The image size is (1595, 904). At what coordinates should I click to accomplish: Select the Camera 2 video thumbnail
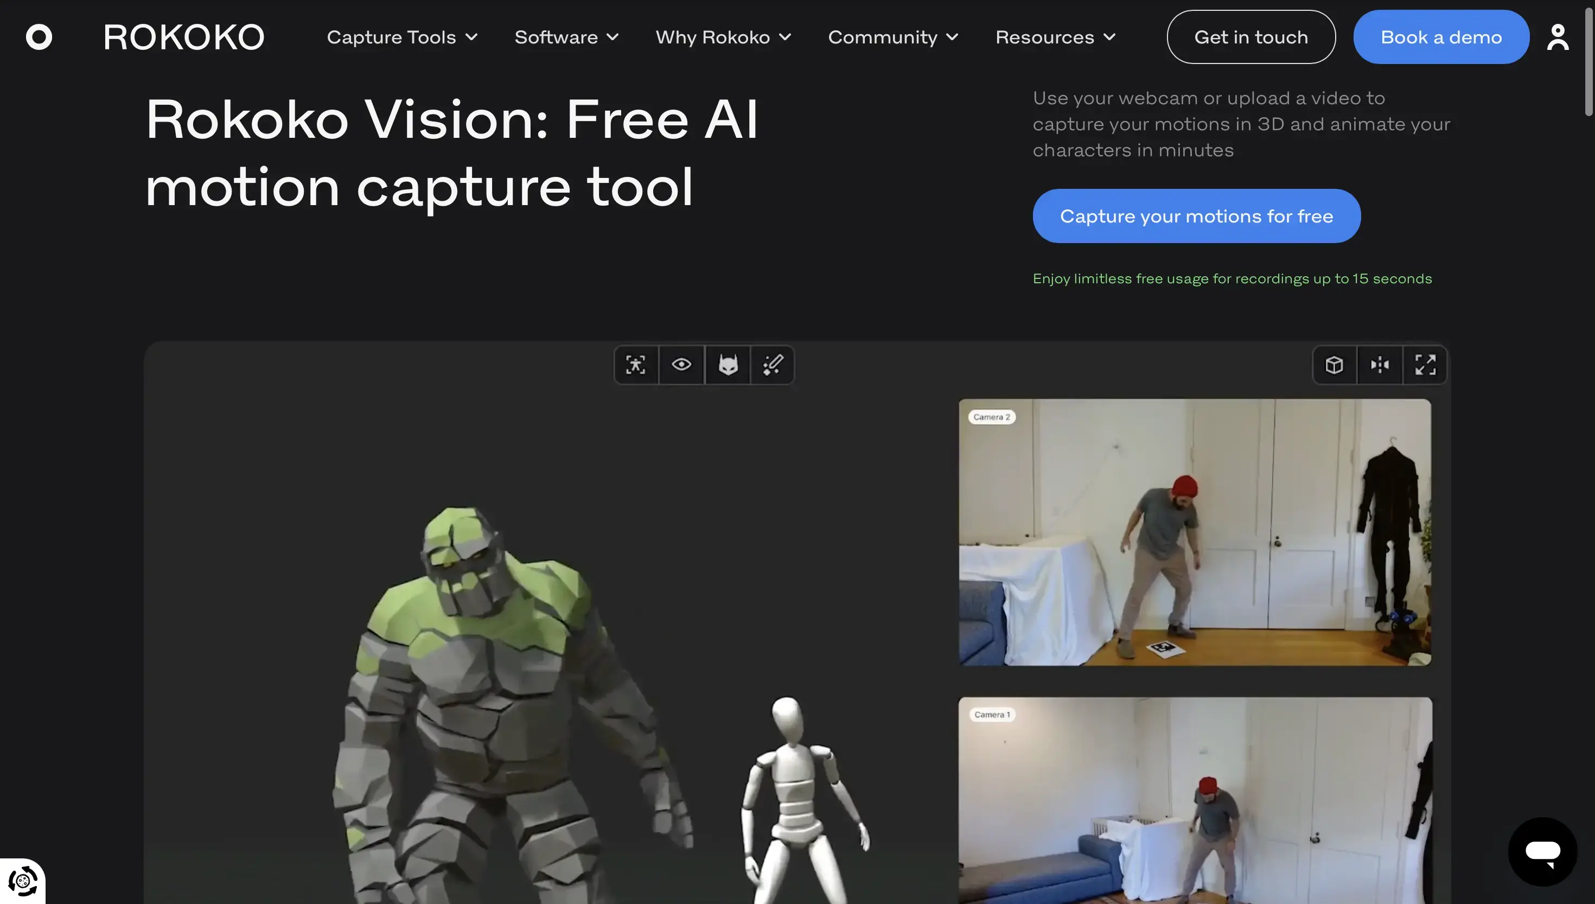tap(1195, 532)
